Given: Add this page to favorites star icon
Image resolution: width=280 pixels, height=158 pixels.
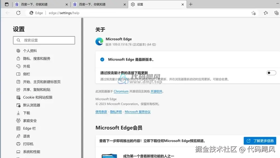Looking at the screenshot, I should pyautogui.click(x=253, y=13).
